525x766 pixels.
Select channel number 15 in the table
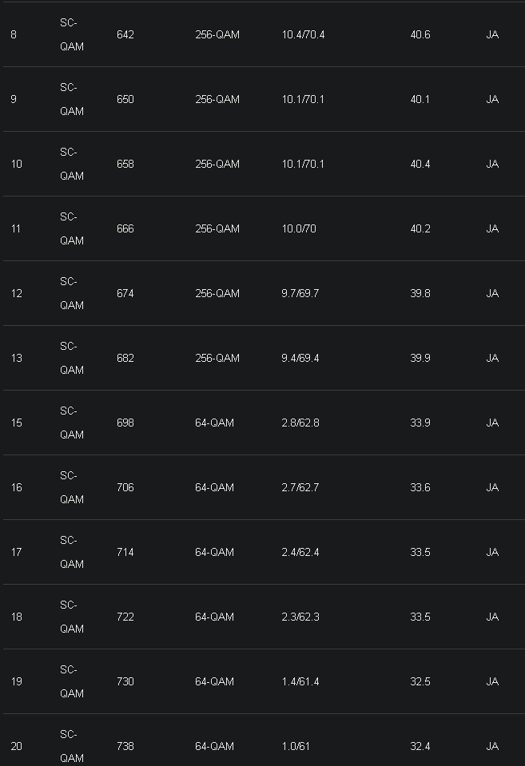16,423
